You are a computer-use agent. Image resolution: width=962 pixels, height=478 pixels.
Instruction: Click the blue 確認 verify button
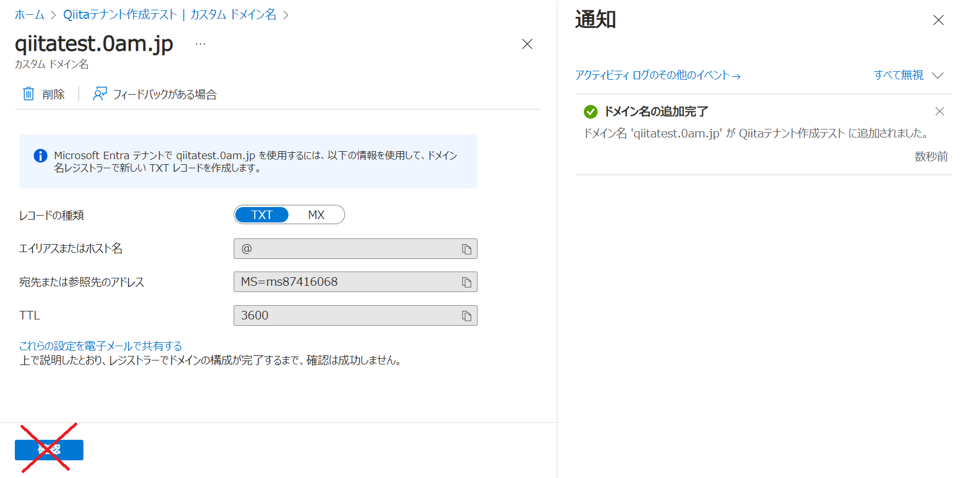tap(49, 450)
